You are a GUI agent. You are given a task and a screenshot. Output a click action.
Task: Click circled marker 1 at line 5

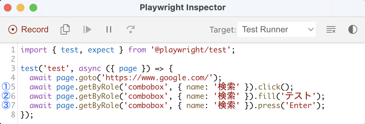5,87
